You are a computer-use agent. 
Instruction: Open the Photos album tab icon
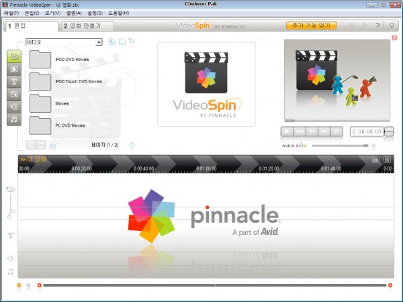[x=14, y=94]
